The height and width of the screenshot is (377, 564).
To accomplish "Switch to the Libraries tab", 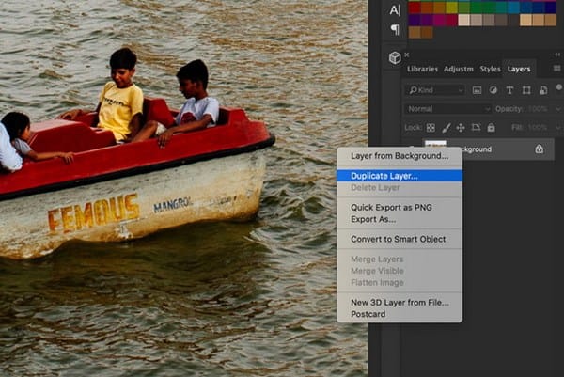I will [x=422, y=69].
